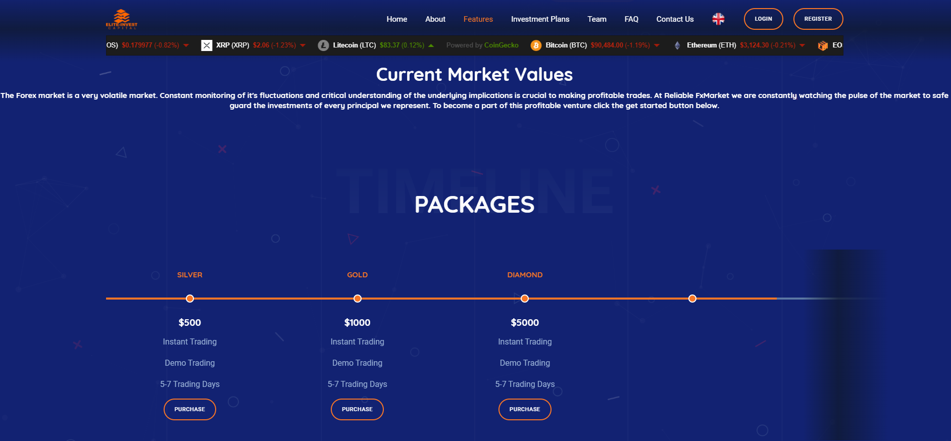Go to the FAQ menu item
The width and height of the screenshot is (951, 441).
tap(631, 19)
